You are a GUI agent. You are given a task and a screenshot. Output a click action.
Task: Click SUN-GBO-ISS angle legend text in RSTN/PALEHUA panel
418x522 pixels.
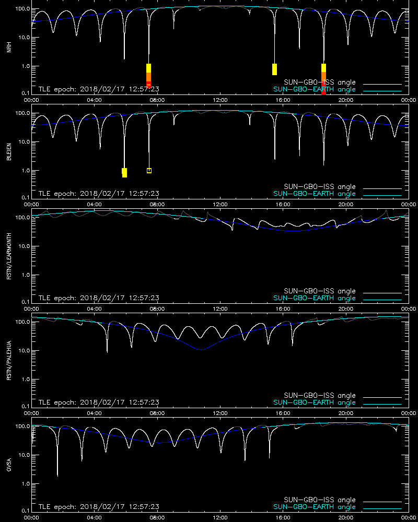pos(320,396)
